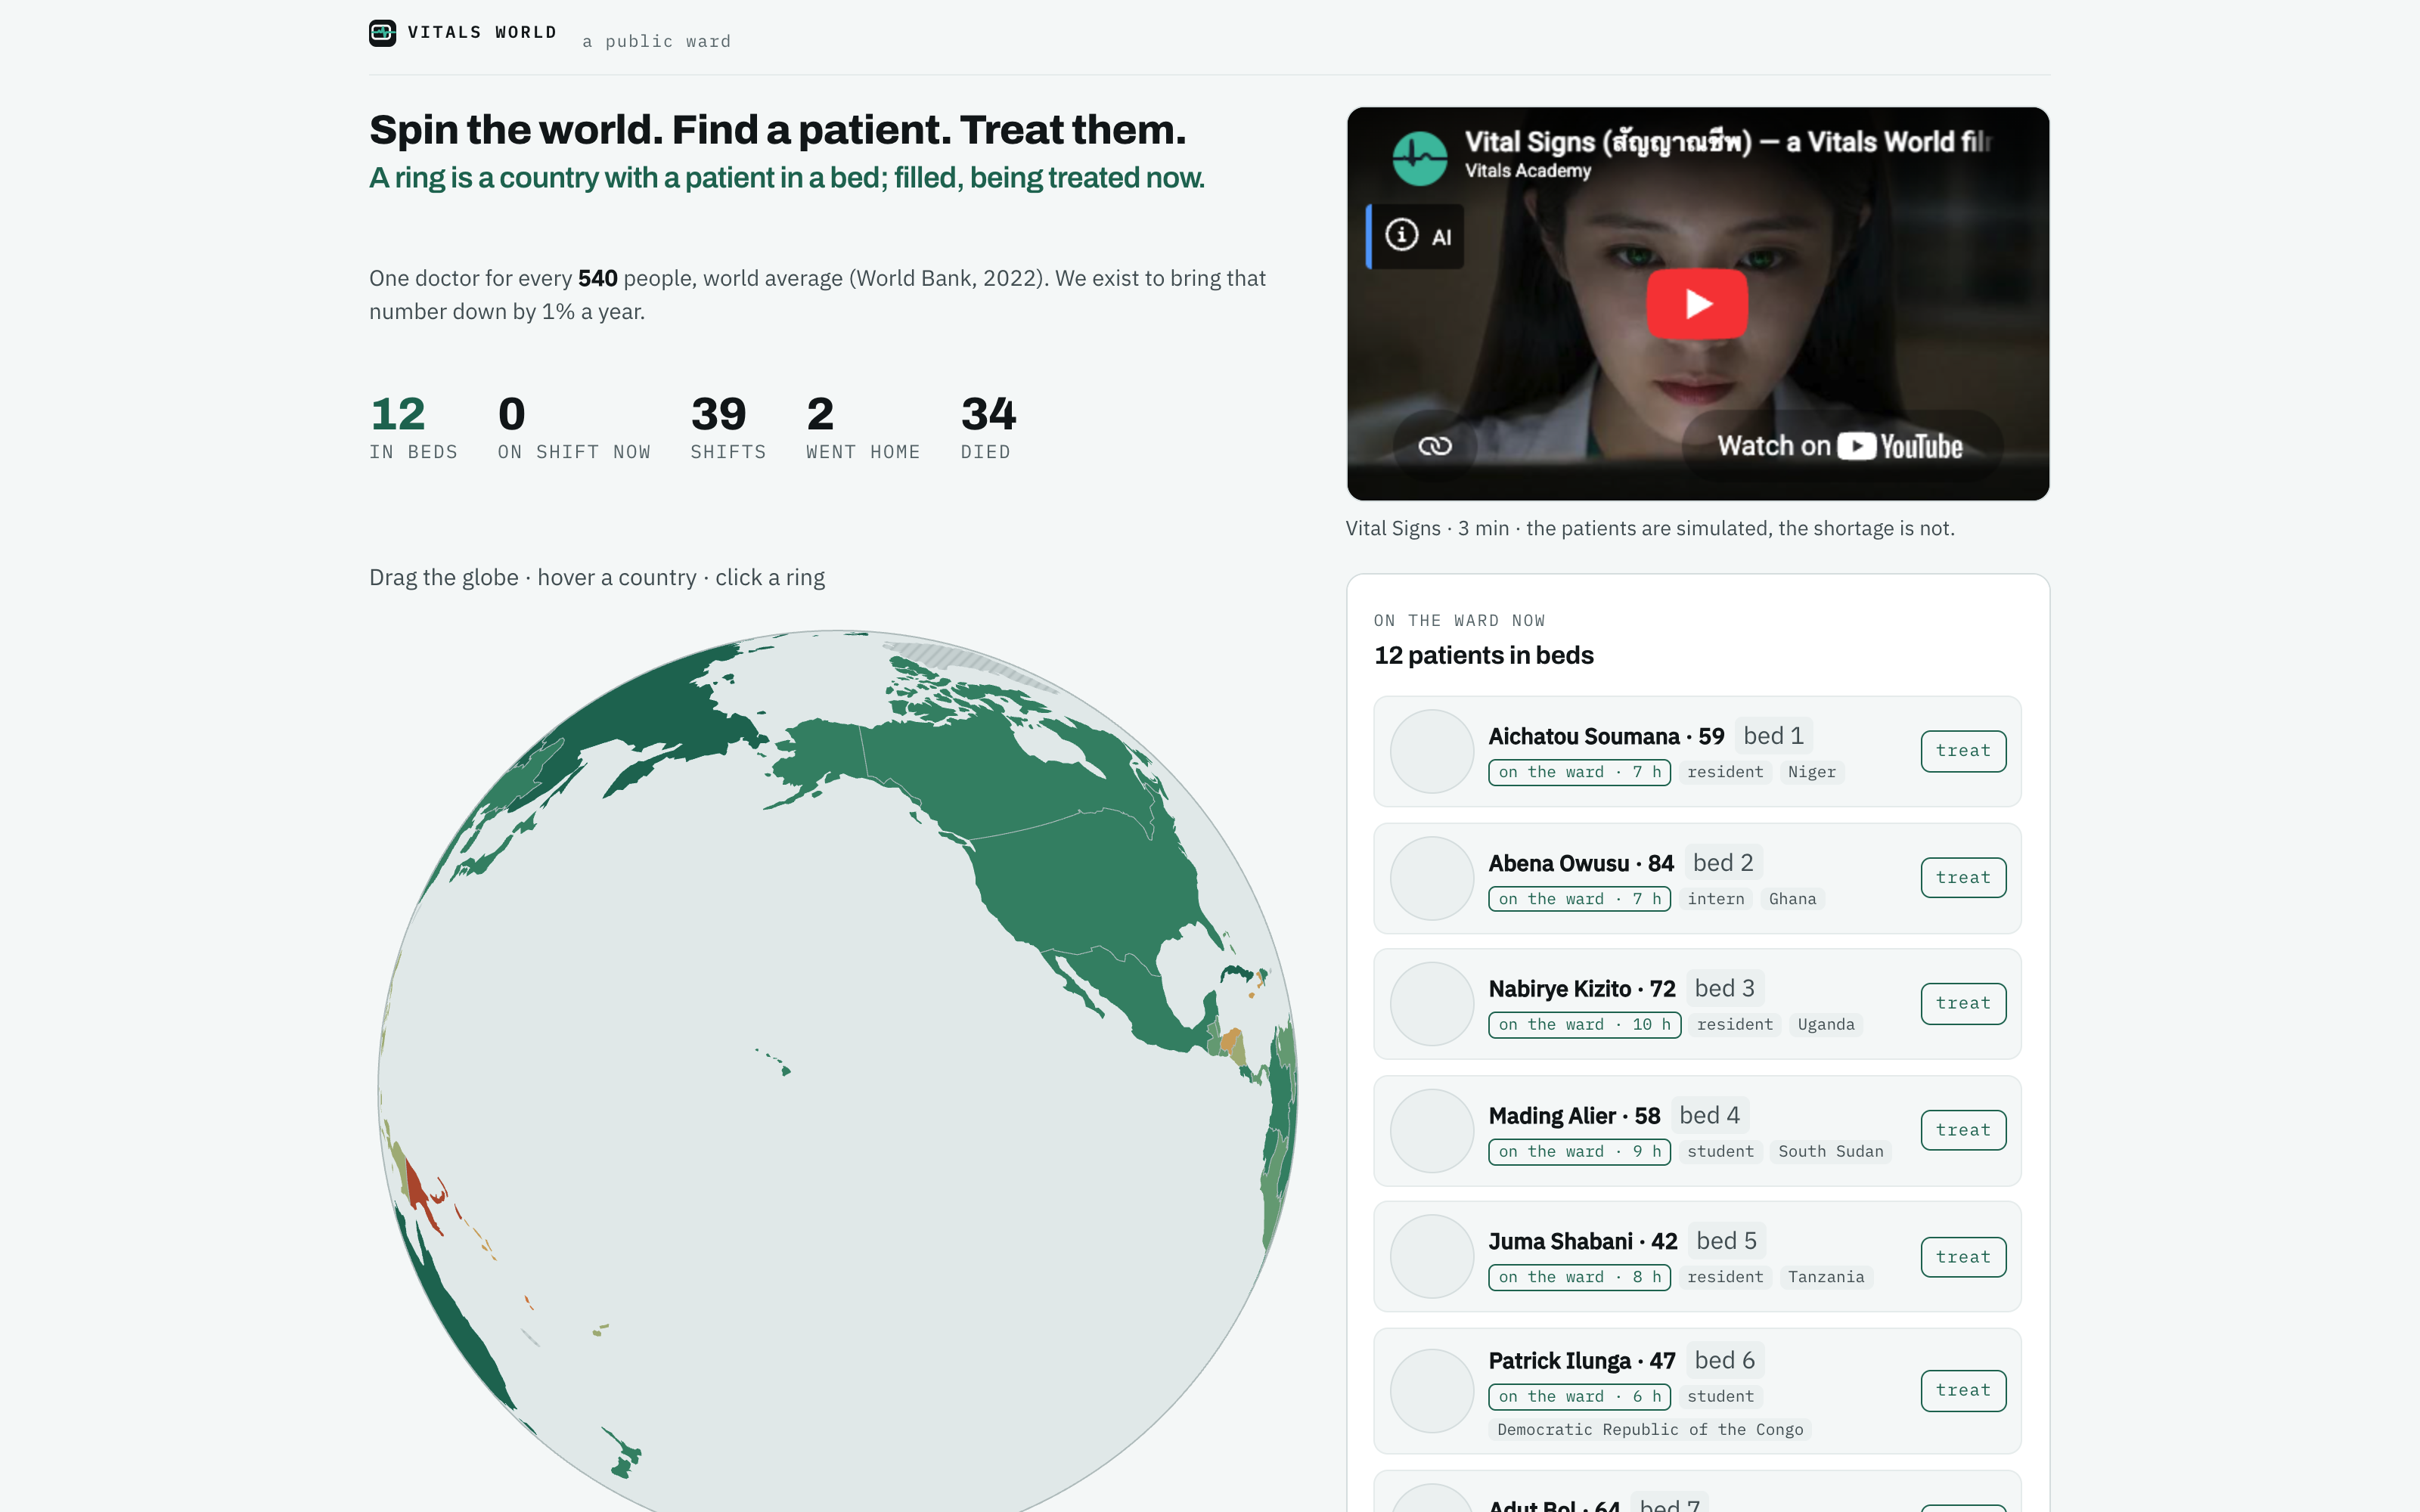Viewport: 2420px width, 1512px height.
Task: Click the 'Niger' country tag
Action: 1811,772
